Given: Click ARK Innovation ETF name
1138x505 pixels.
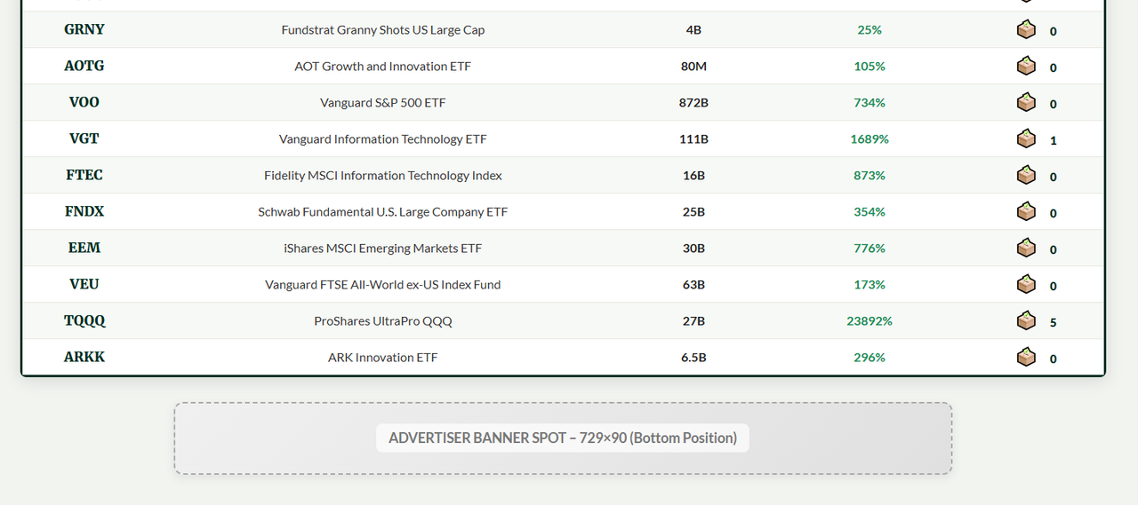Looking at the screenshot, I should (383, 357).
